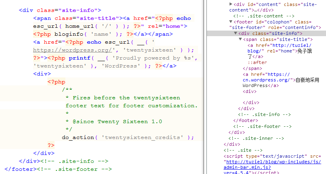Click the 兔子饿 site title text in DOM
Image resolution: width=326 pixels, height=174 pixels.
point(304,51)
